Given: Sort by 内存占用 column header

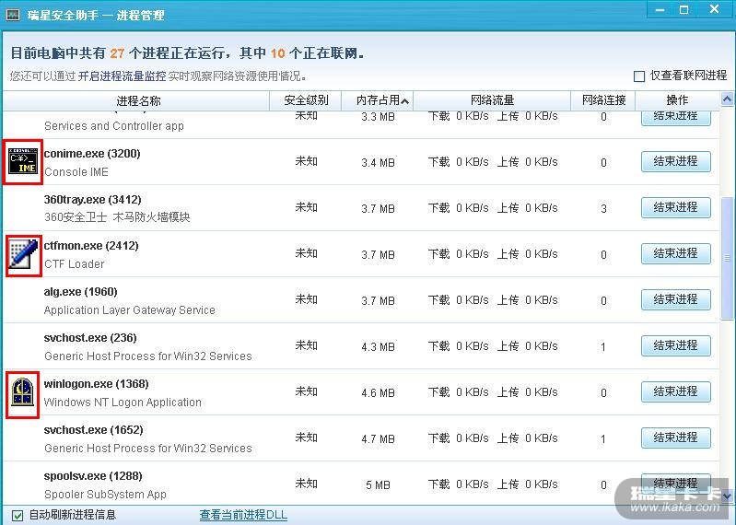Looking at the screenshot, I should click(378, 100).
